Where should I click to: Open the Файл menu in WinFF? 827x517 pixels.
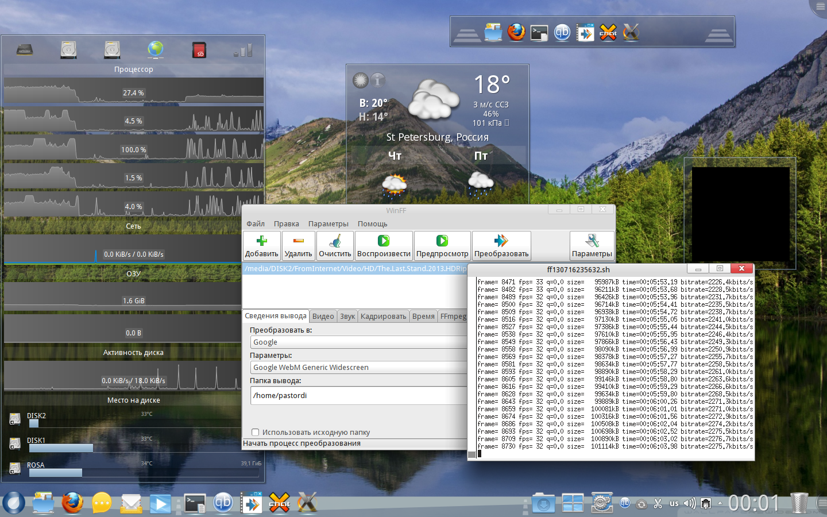point(256,224)
